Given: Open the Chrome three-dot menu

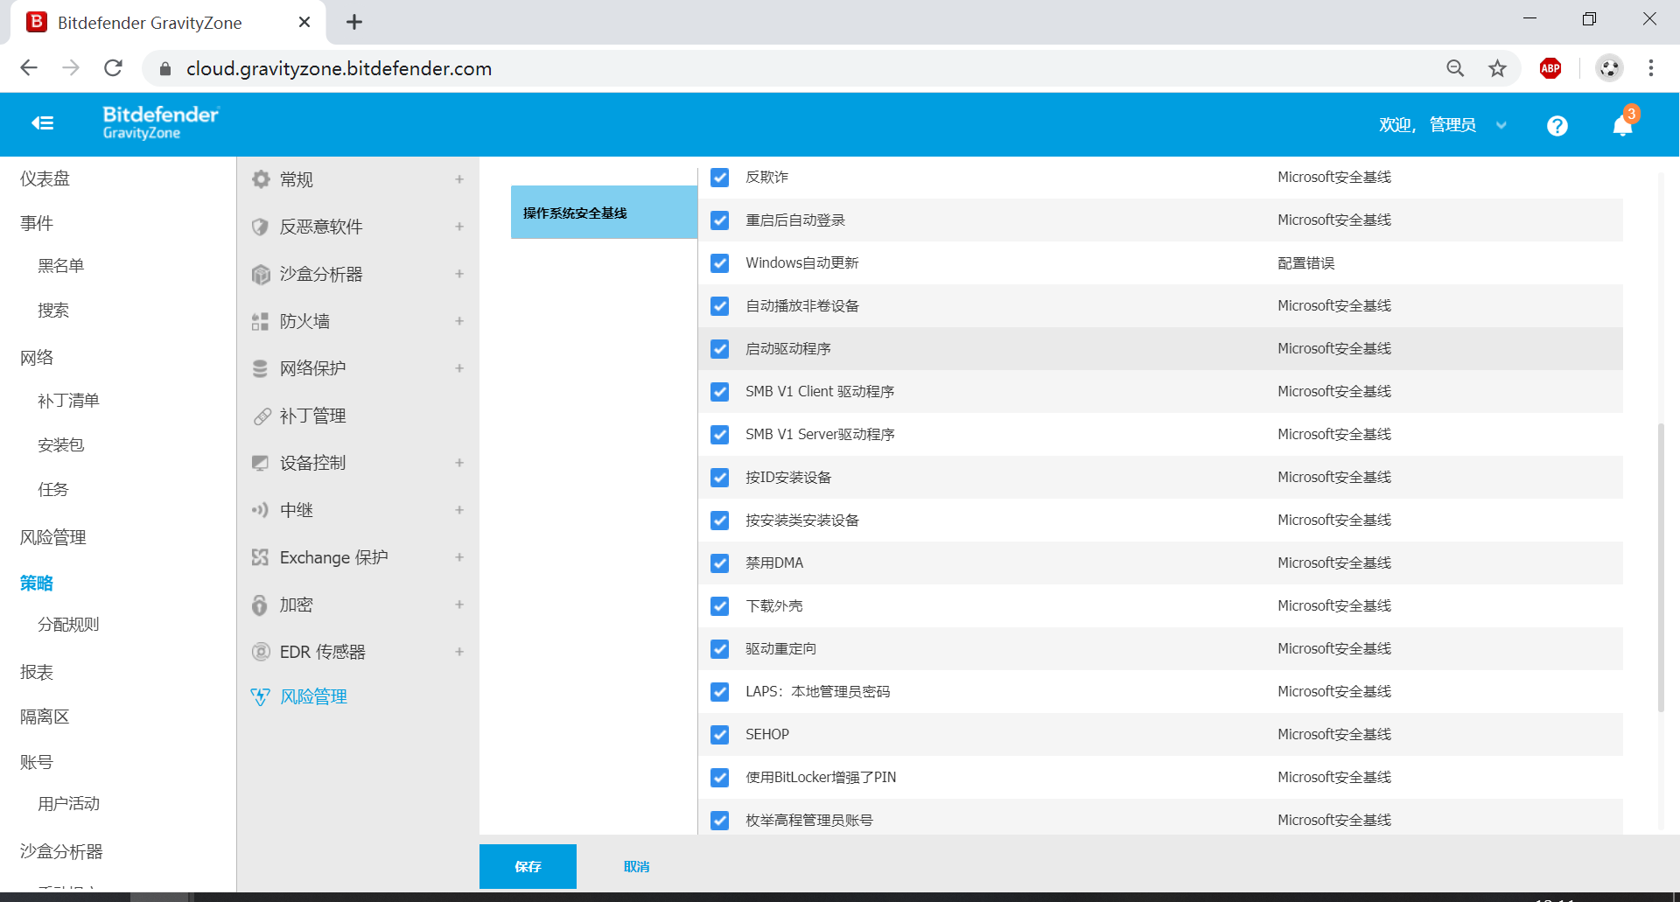Looking at the screenshot, I should tap(1651, 68).
